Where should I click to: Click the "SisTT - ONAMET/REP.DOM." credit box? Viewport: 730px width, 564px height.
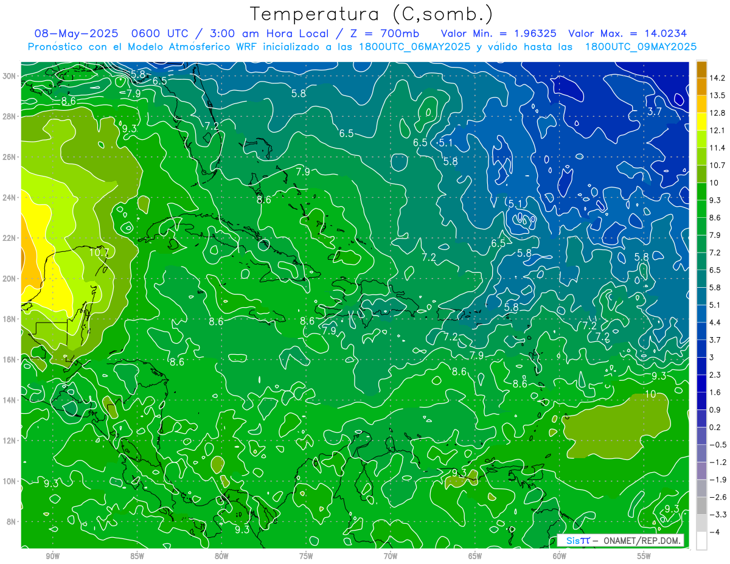click(x=620, y=540)
